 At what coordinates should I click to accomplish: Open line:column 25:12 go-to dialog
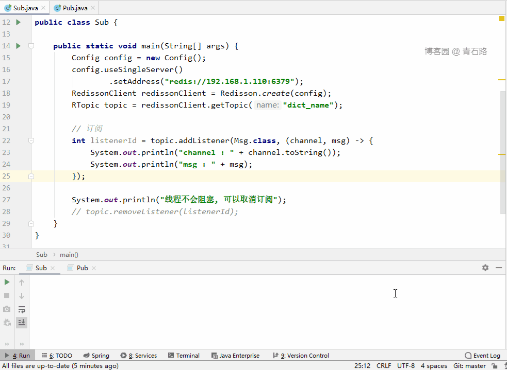362,366
